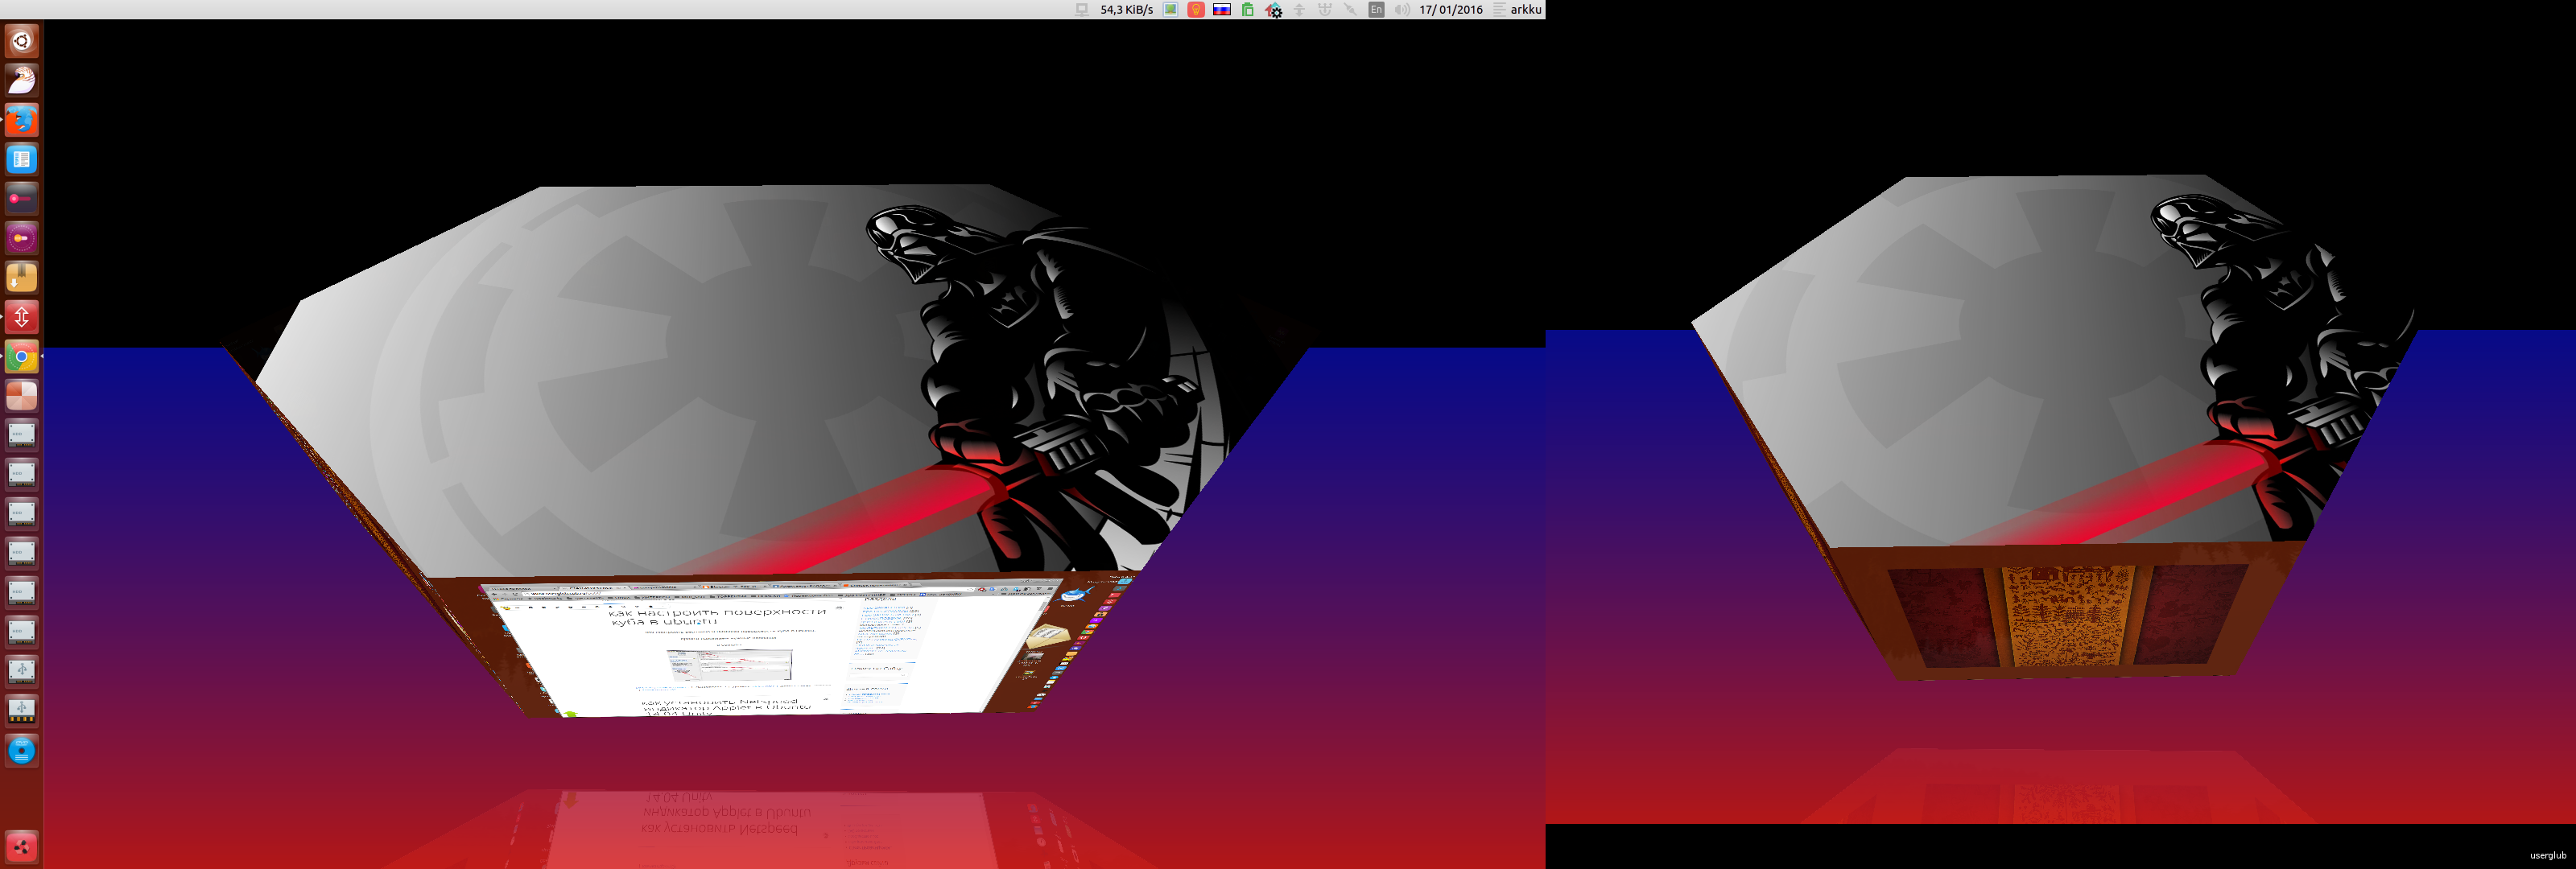
Task: Open the gear-with-house indicator in panel
Action: pyautogui.click(x=1274, y=10)
